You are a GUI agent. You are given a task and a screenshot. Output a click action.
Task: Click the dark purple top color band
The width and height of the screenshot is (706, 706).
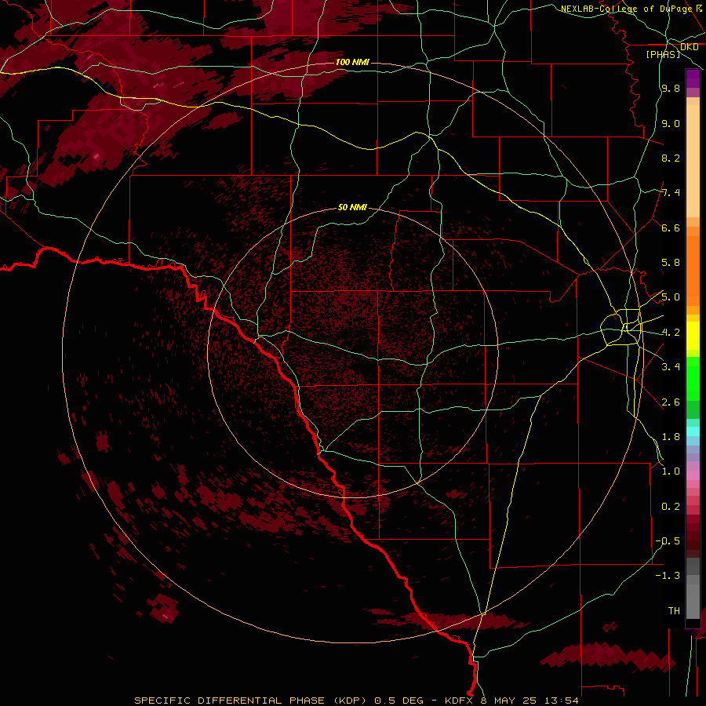click(693, 78)
